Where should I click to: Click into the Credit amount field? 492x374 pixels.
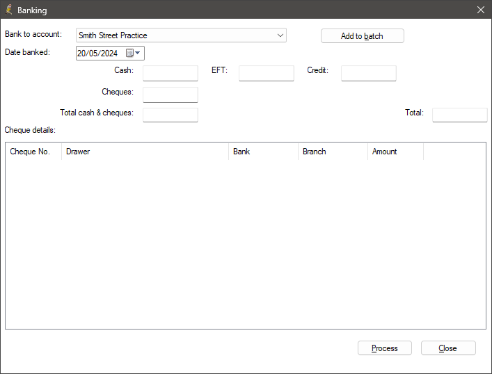click(369, 74)
